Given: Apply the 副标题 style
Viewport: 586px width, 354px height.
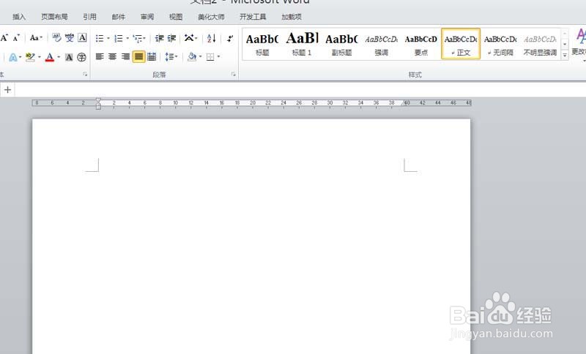Looking at the screenshot, I should pyautogui.click(x=341, y=44).
